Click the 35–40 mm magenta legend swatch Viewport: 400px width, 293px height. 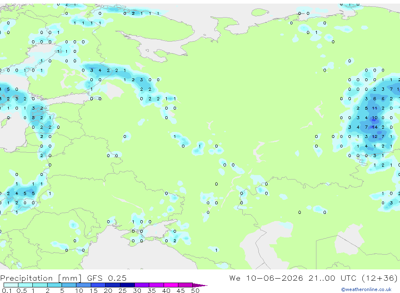[156, 285]
